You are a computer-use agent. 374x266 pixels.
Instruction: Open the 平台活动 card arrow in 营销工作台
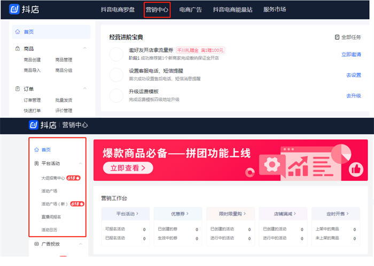(137, 214)
